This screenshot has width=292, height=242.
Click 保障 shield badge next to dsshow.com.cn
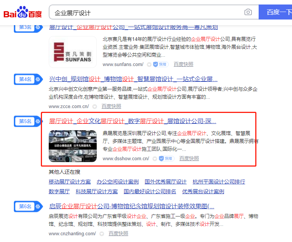point(166,158)
